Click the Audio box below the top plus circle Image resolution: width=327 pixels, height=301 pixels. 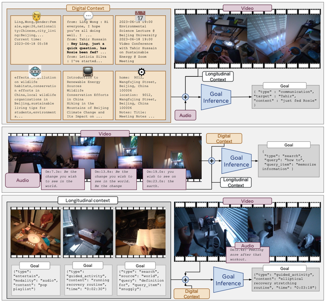[x=186, y=115]
